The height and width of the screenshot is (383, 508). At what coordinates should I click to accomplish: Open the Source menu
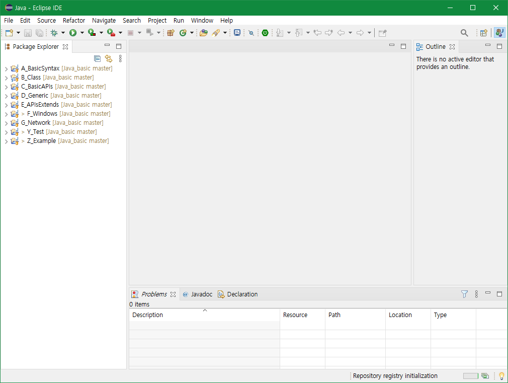click(x=46, y=21)
